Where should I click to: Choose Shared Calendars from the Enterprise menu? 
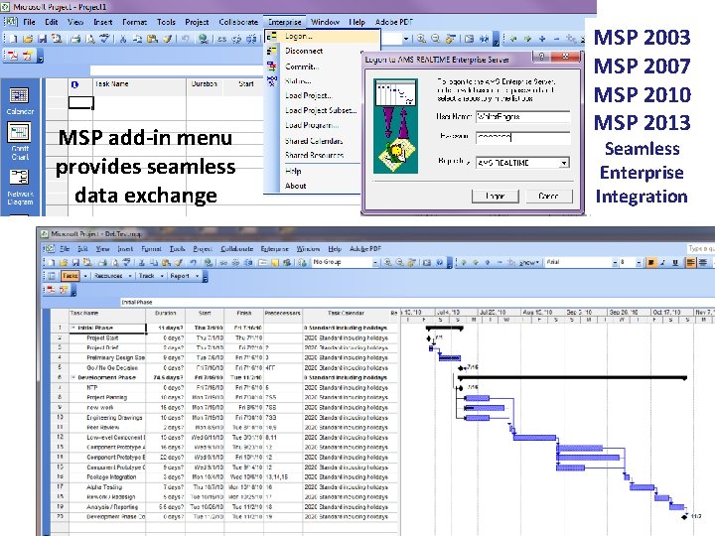click(x=314, y=141)
